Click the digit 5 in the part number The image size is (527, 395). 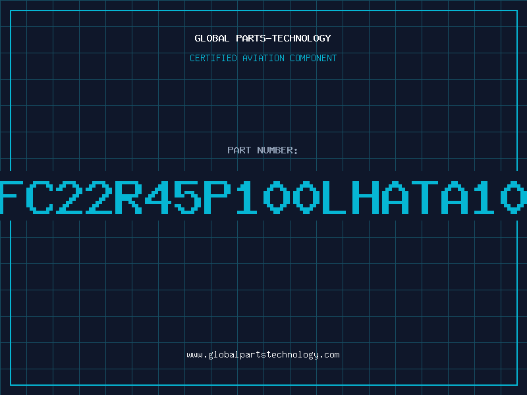(187, 196)
